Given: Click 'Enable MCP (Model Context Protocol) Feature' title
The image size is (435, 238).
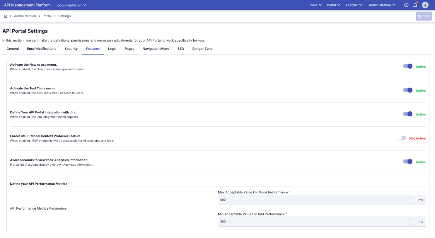Looking at the screenshot, I should tap(45, 136).
